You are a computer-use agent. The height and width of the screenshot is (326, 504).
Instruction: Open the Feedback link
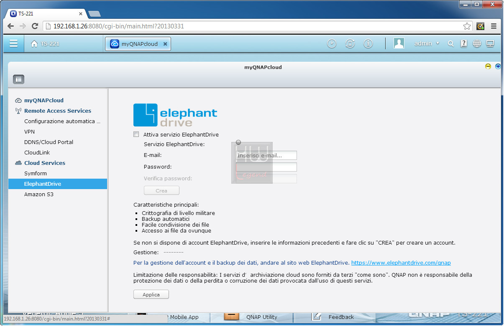point(341,317)
